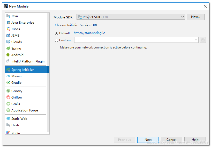This screenshot has height=147, width=211.
Task: Open the https://start.spring.io link
Action: click(89, 33)
